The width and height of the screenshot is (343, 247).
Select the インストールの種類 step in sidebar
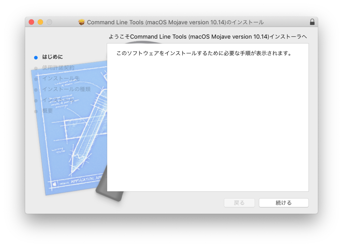pyautogui.click(x=66, y=89)
